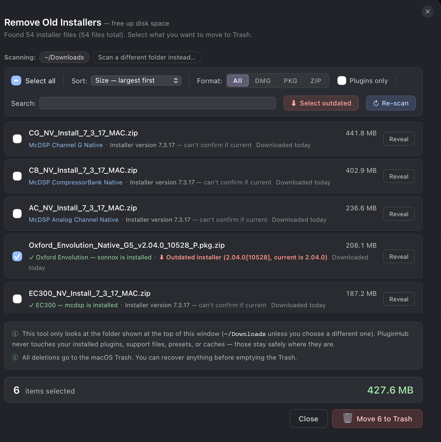
Task: Reveal EC300_NV_Install_7_3_17_MAC.zip in Finder
Action: [399, 299]
